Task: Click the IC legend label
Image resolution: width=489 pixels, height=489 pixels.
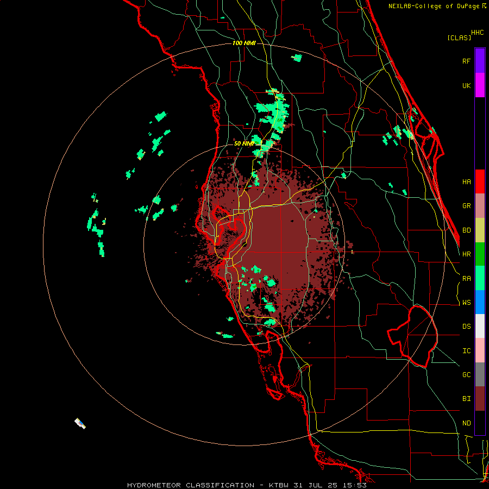Action: coord(466,350)
